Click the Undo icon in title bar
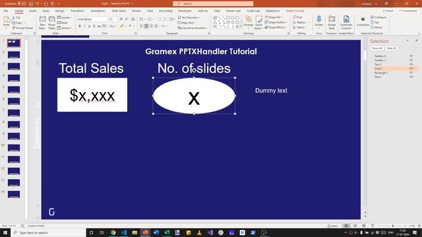422x237 pixels. [38, 4]
